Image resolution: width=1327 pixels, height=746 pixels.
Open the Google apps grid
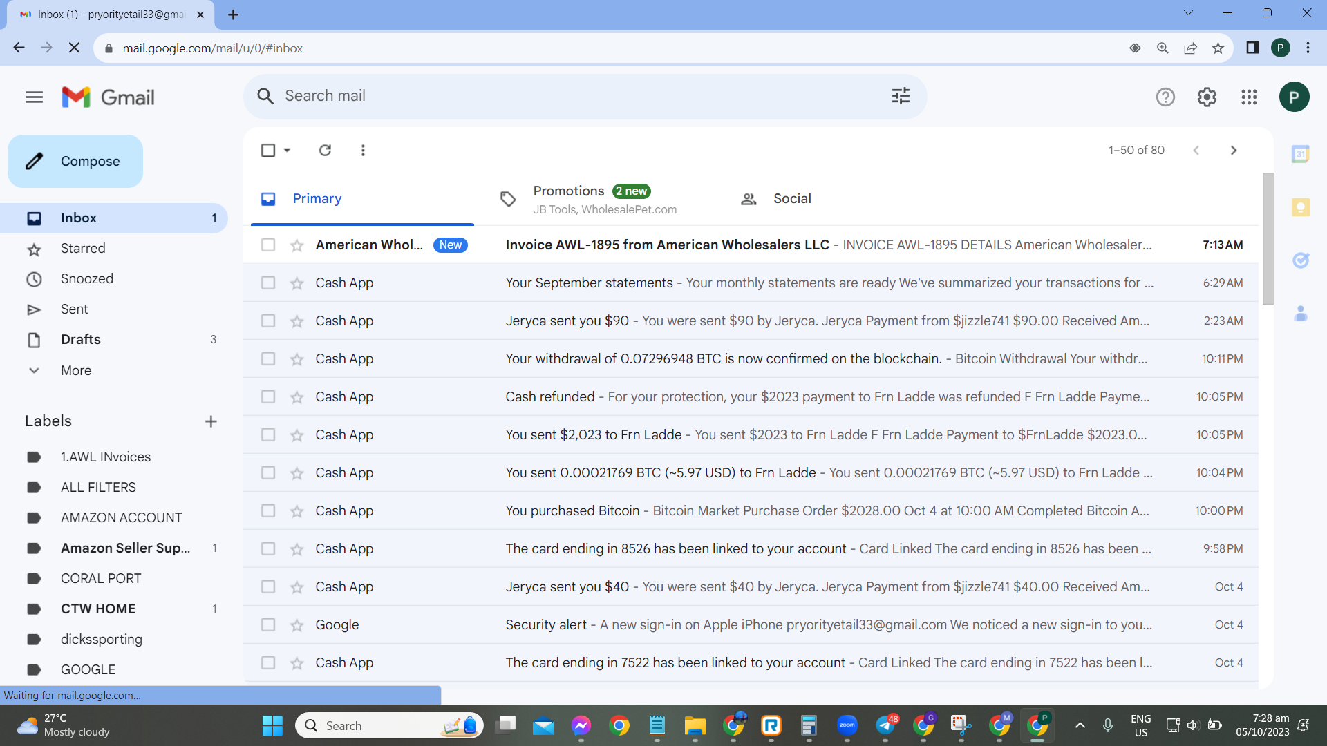coord(1249,97)
